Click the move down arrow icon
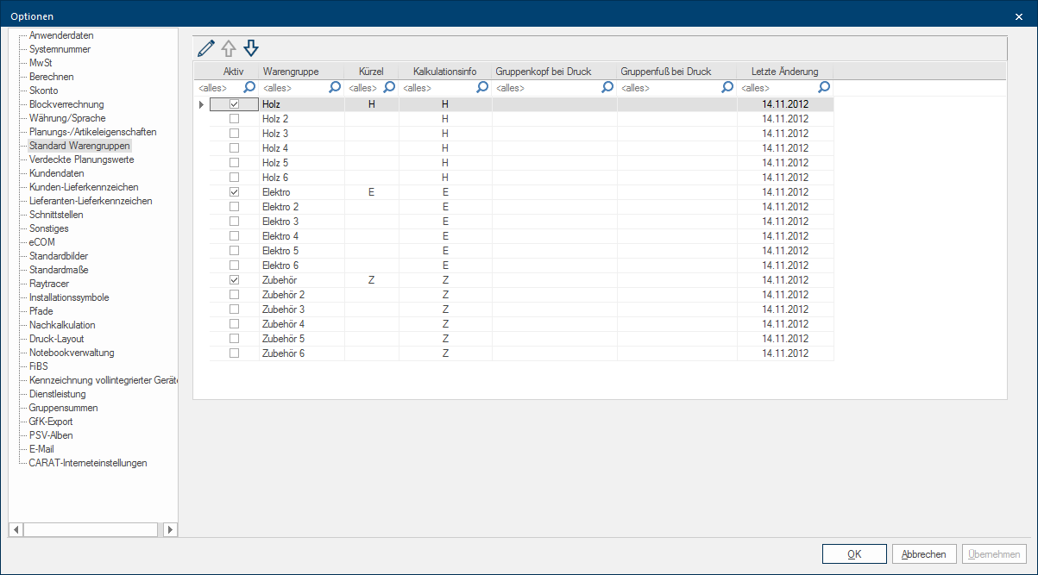Screen dimensions: 1038x575 click(251, 48)
